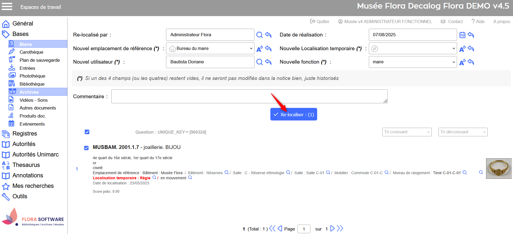Click inside the Commentaire text area
This screenshot has width=513, height=234.
point(249,96)
